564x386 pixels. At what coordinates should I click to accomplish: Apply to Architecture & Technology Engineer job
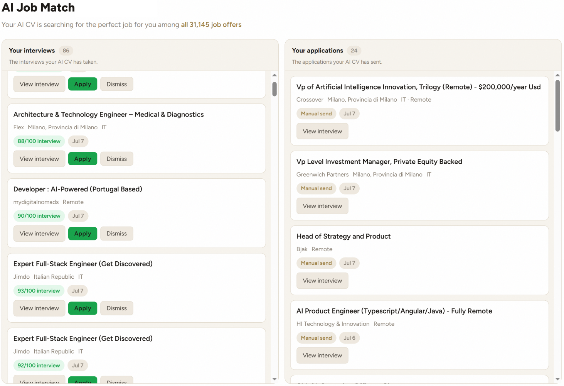(82, 159)
